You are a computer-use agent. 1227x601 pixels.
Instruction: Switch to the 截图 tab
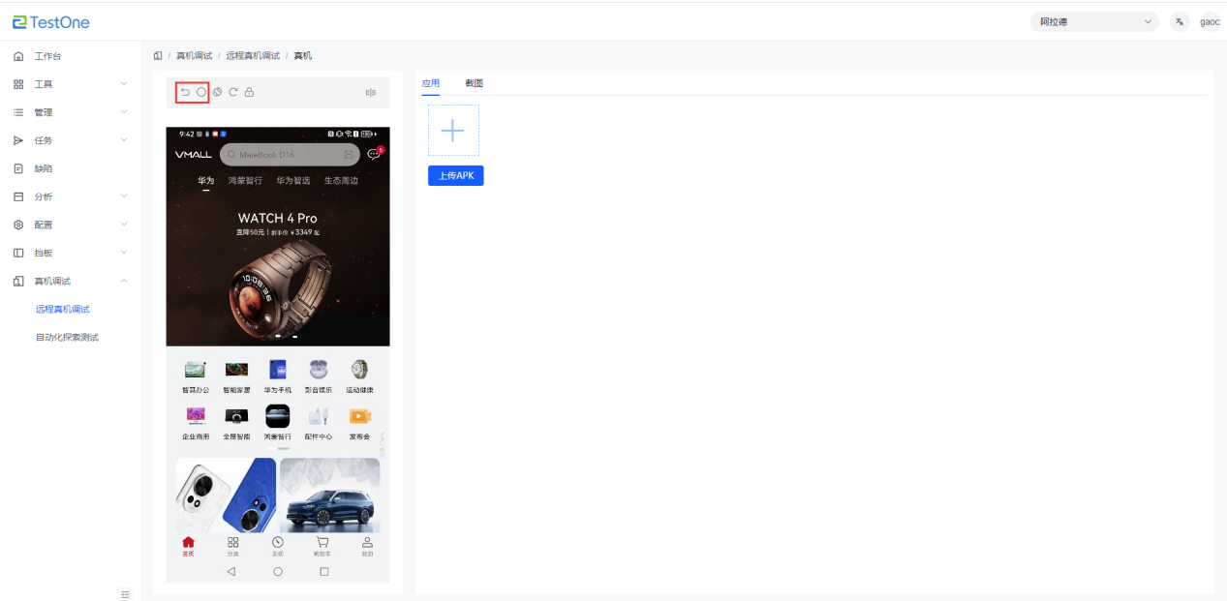[474, 83]
